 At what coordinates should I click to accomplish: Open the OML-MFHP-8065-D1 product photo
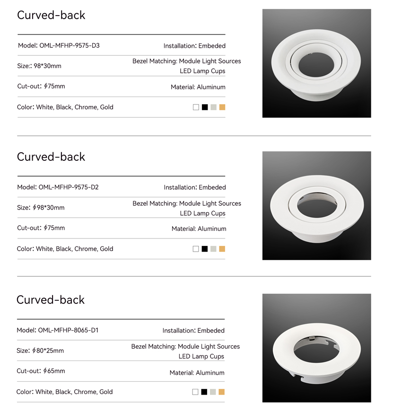(x=316, y=348)
